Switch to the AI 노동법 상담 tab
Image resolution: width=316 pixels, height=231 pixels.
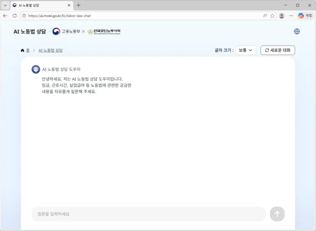(x=40, y=5)
